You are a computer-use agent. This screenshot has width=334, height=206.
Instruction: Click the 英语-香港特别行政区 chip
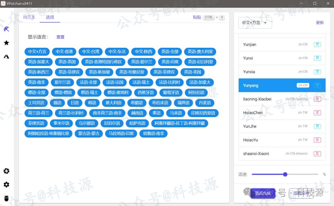(103, 62)
